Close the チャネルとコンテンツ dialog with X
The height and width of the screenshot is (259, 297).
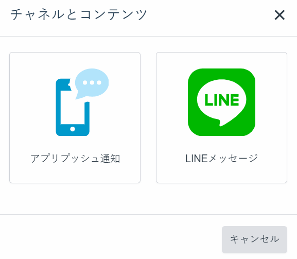tap(279, 15)
